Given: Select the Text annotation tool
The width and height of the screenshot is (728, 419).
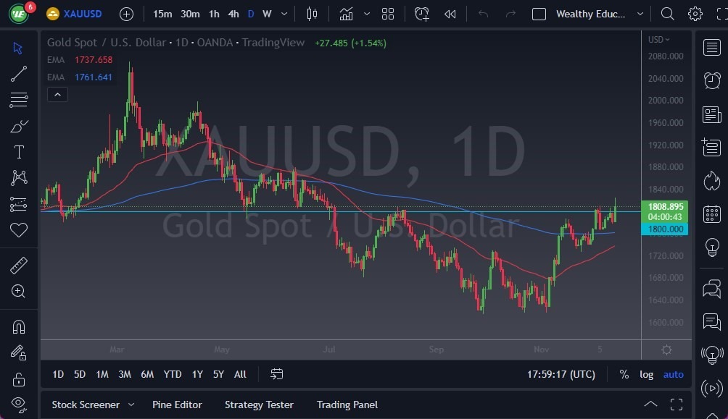Looking at the screenshot, I should click(19, 152).
